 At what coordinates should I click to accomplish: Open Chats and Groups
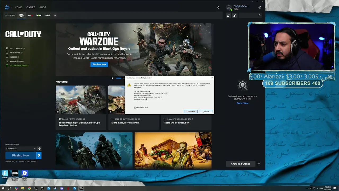[240, 164]
